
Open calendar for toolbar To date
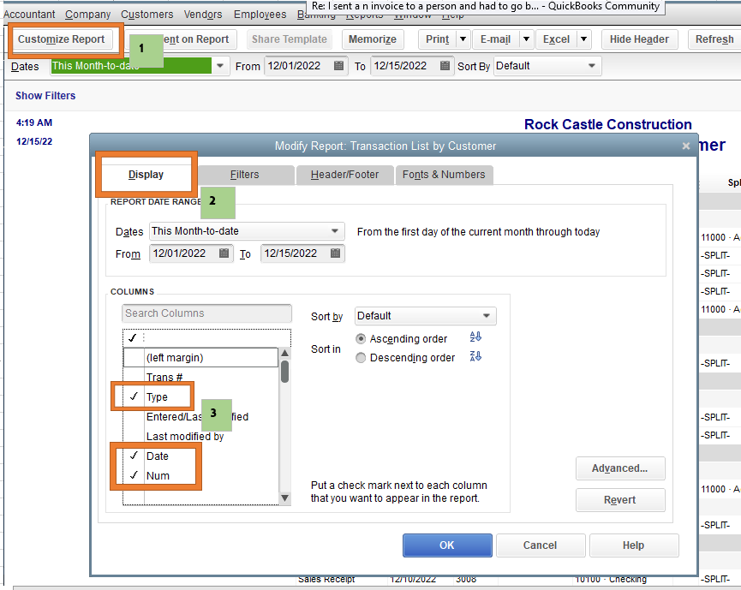(x=445, y=66)
